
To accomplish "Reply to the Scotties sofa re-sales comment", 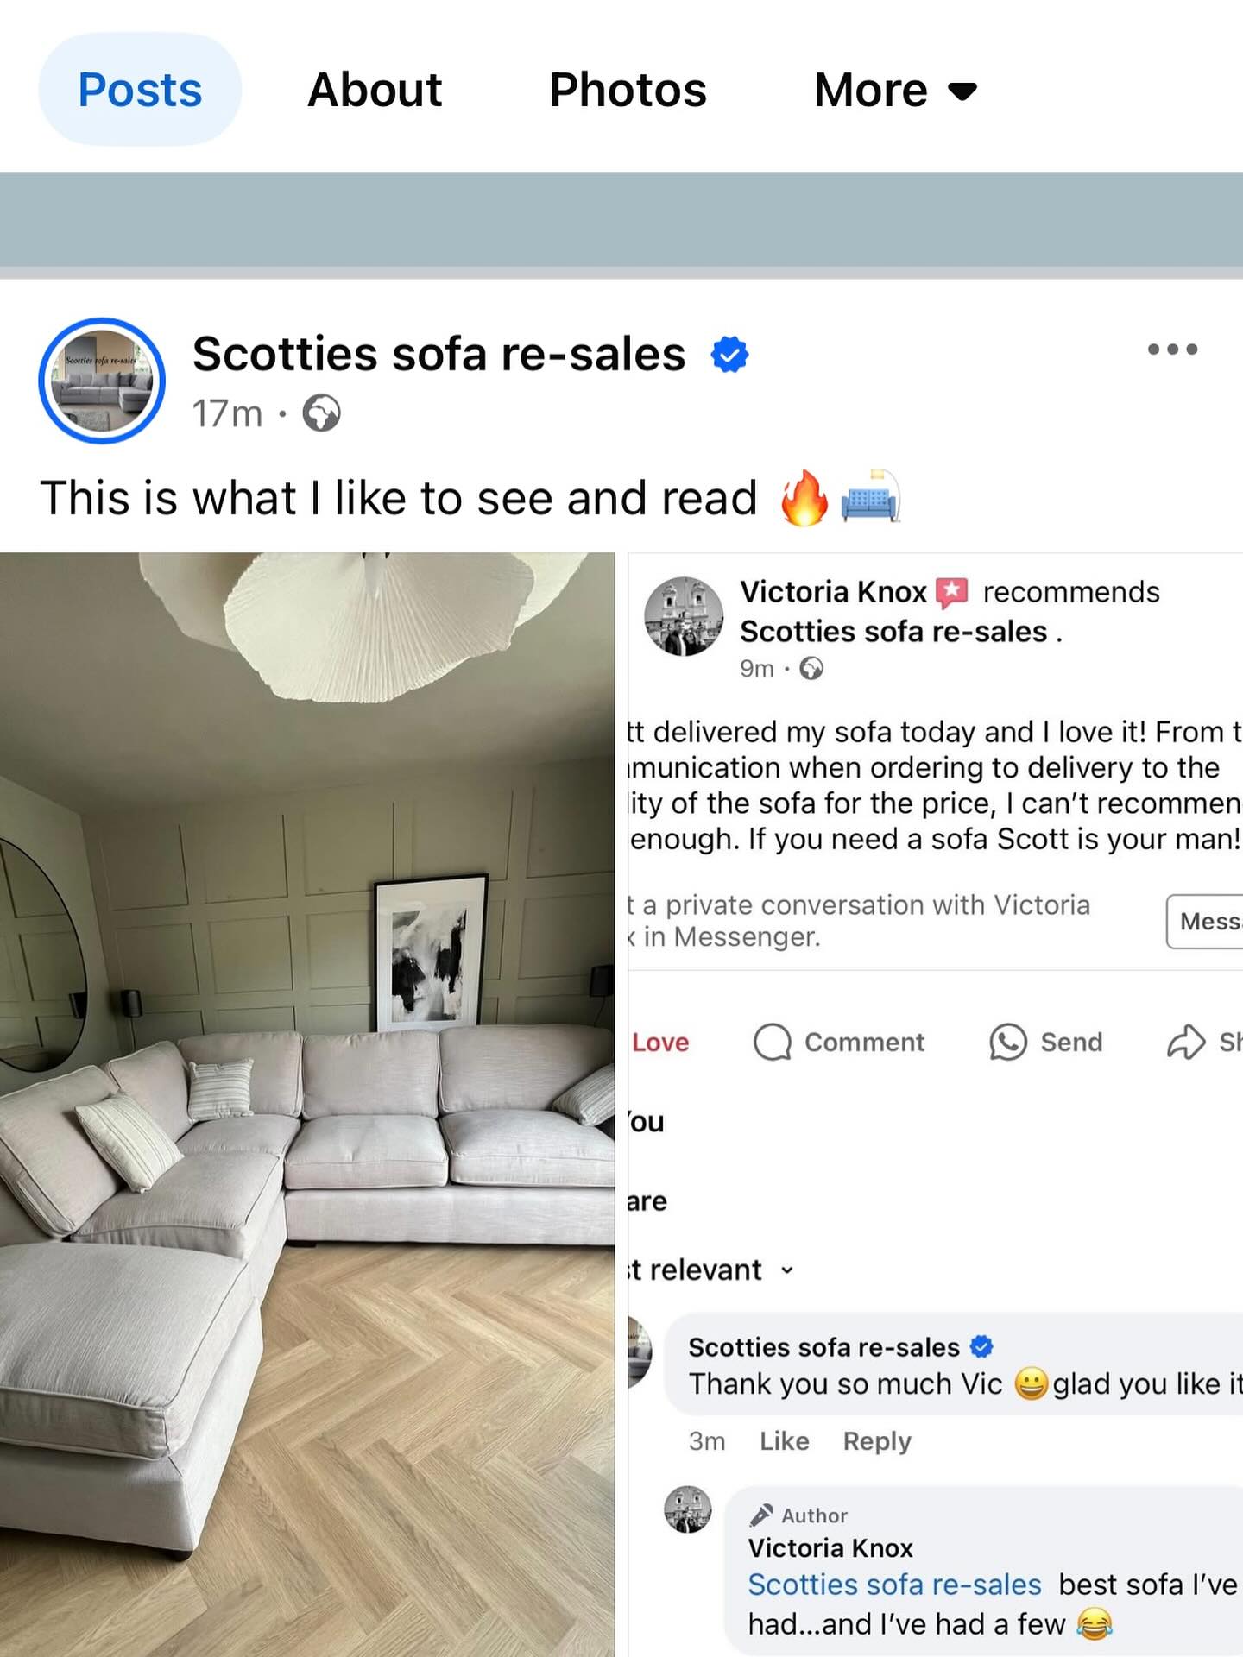I will [877, 1441].
